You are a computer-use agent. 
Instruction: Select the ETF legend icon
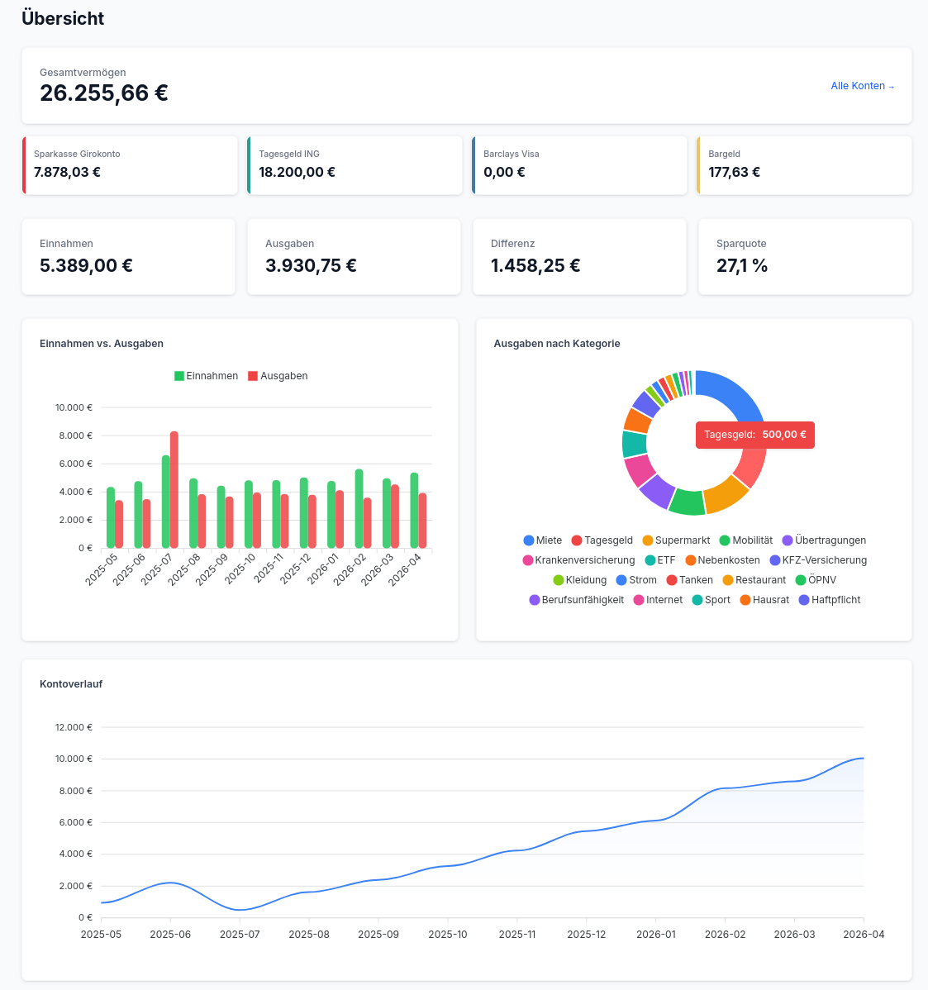[x=651, y=559]
